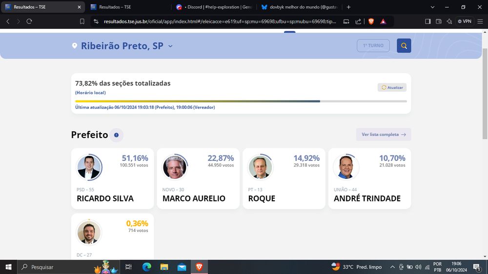Open Microsoft Edge from taskbar
Viewport: 488px width, 274px height.
146,267
